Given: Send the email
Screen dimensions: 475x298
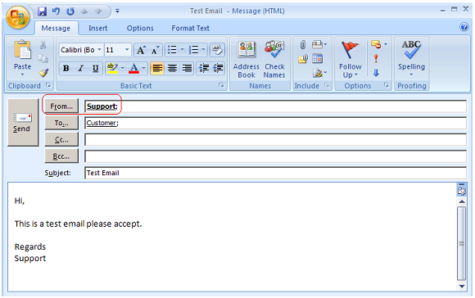Looking at the screenshot, I should 23,122.
